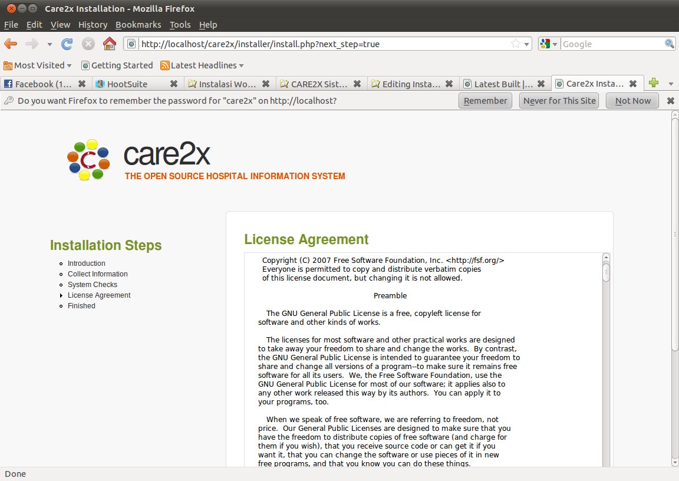
Task: Click the site identity icon in URL bar
Action: 131,44
